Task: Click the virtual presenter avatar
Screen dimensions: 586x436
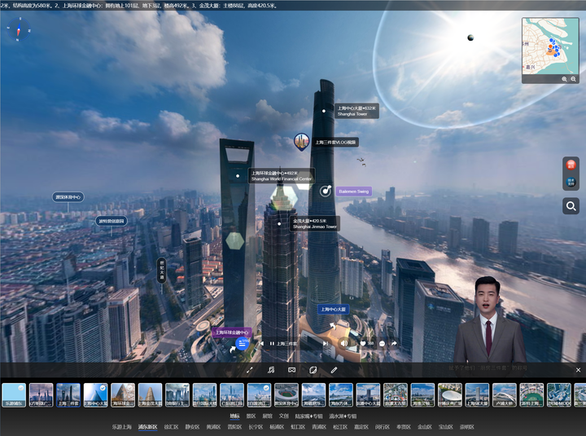Action: 490,319
